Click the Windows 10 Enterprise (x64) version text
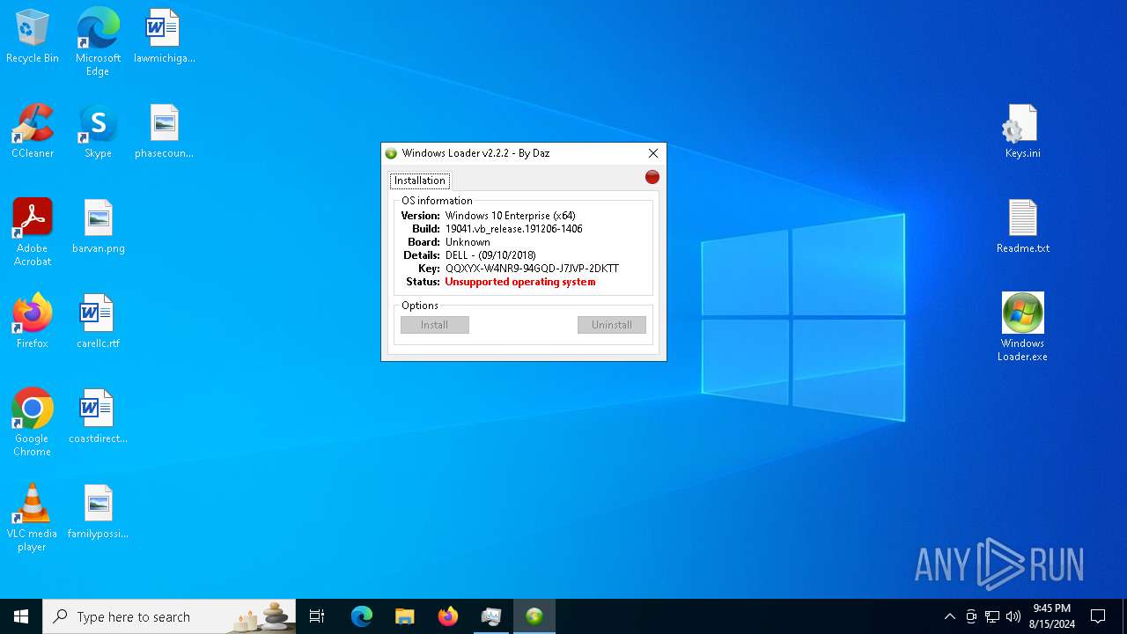 coord(511,216)
